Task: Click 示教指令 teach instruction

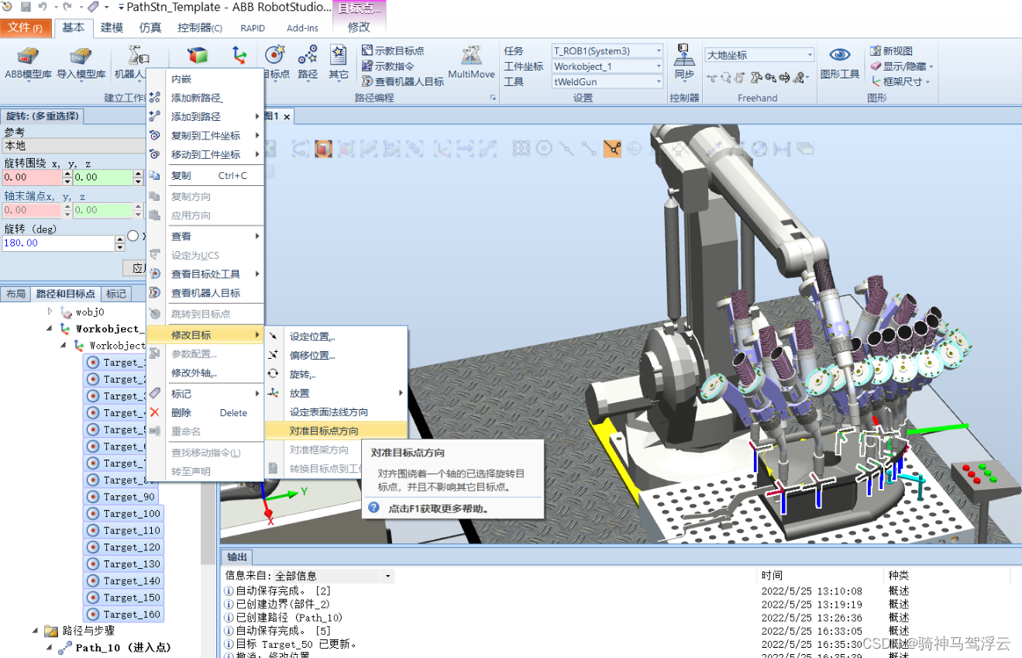Action: (x=387, y=66)
